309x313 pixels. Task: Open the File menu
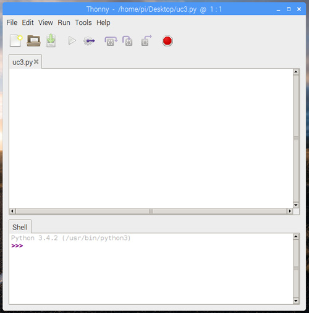pyautogui.click(x=12, y=22)
